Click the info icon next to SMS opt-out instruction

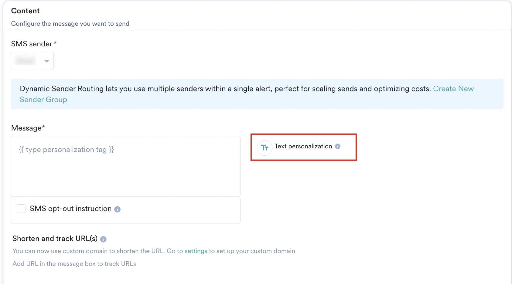(118, 209)
